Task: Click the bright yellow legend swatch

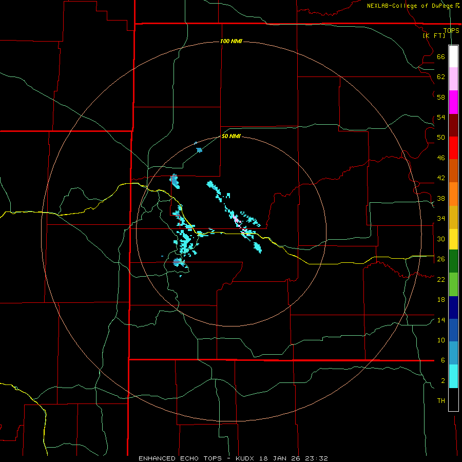Action: (453, 239)
